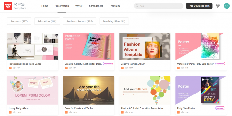Open the sailboat sunset template thumbnail

coord(89,90)
